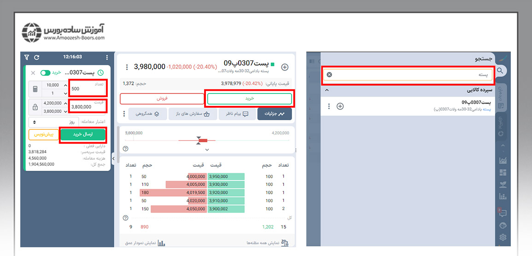Clear the search field with X icon

coord(329,75)
